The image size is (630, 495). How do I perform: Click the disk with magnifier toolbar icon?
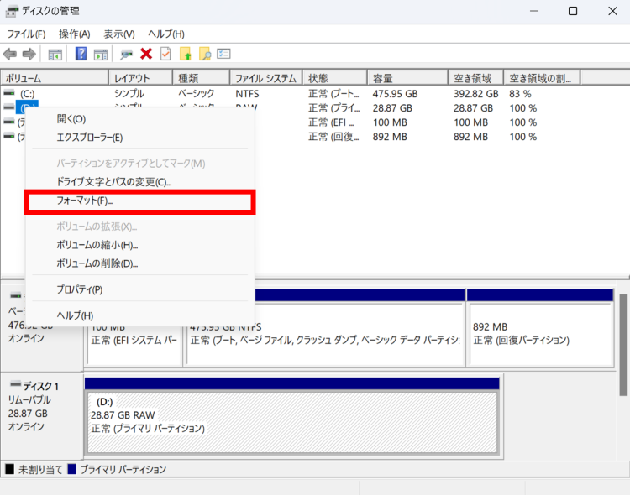126,55
